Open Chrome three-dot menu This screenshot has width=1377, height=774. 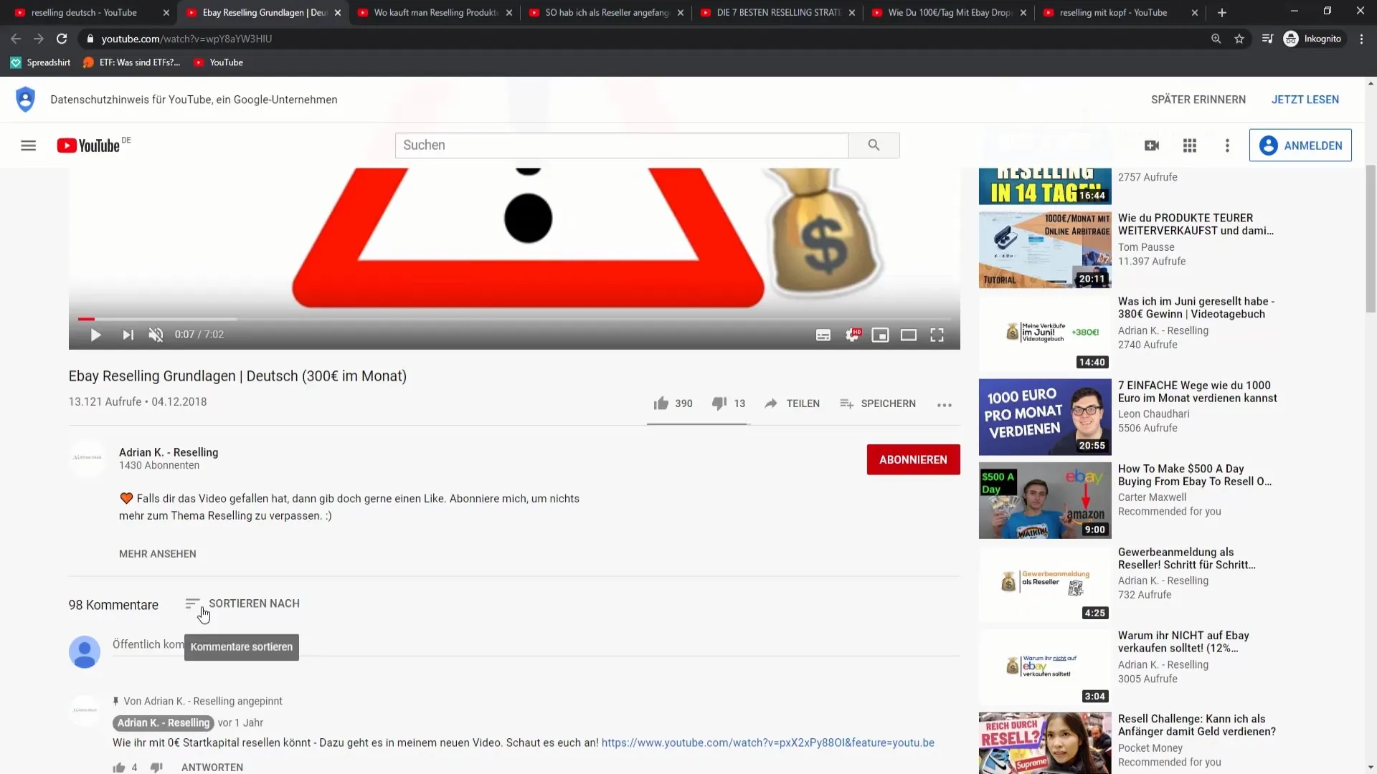pyautogui.click(x=1361, y=39)
